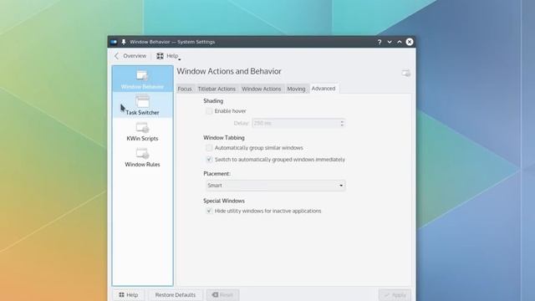Switch to the Focus tab
This screenshot has width=535, height=301.
coord(185,89)
